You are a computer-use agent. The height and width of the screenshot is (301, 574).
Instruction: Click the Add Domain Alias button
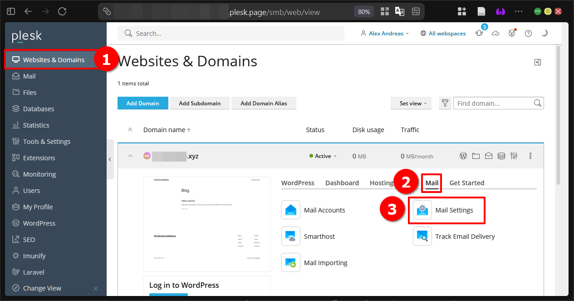(x=264, y=103)
